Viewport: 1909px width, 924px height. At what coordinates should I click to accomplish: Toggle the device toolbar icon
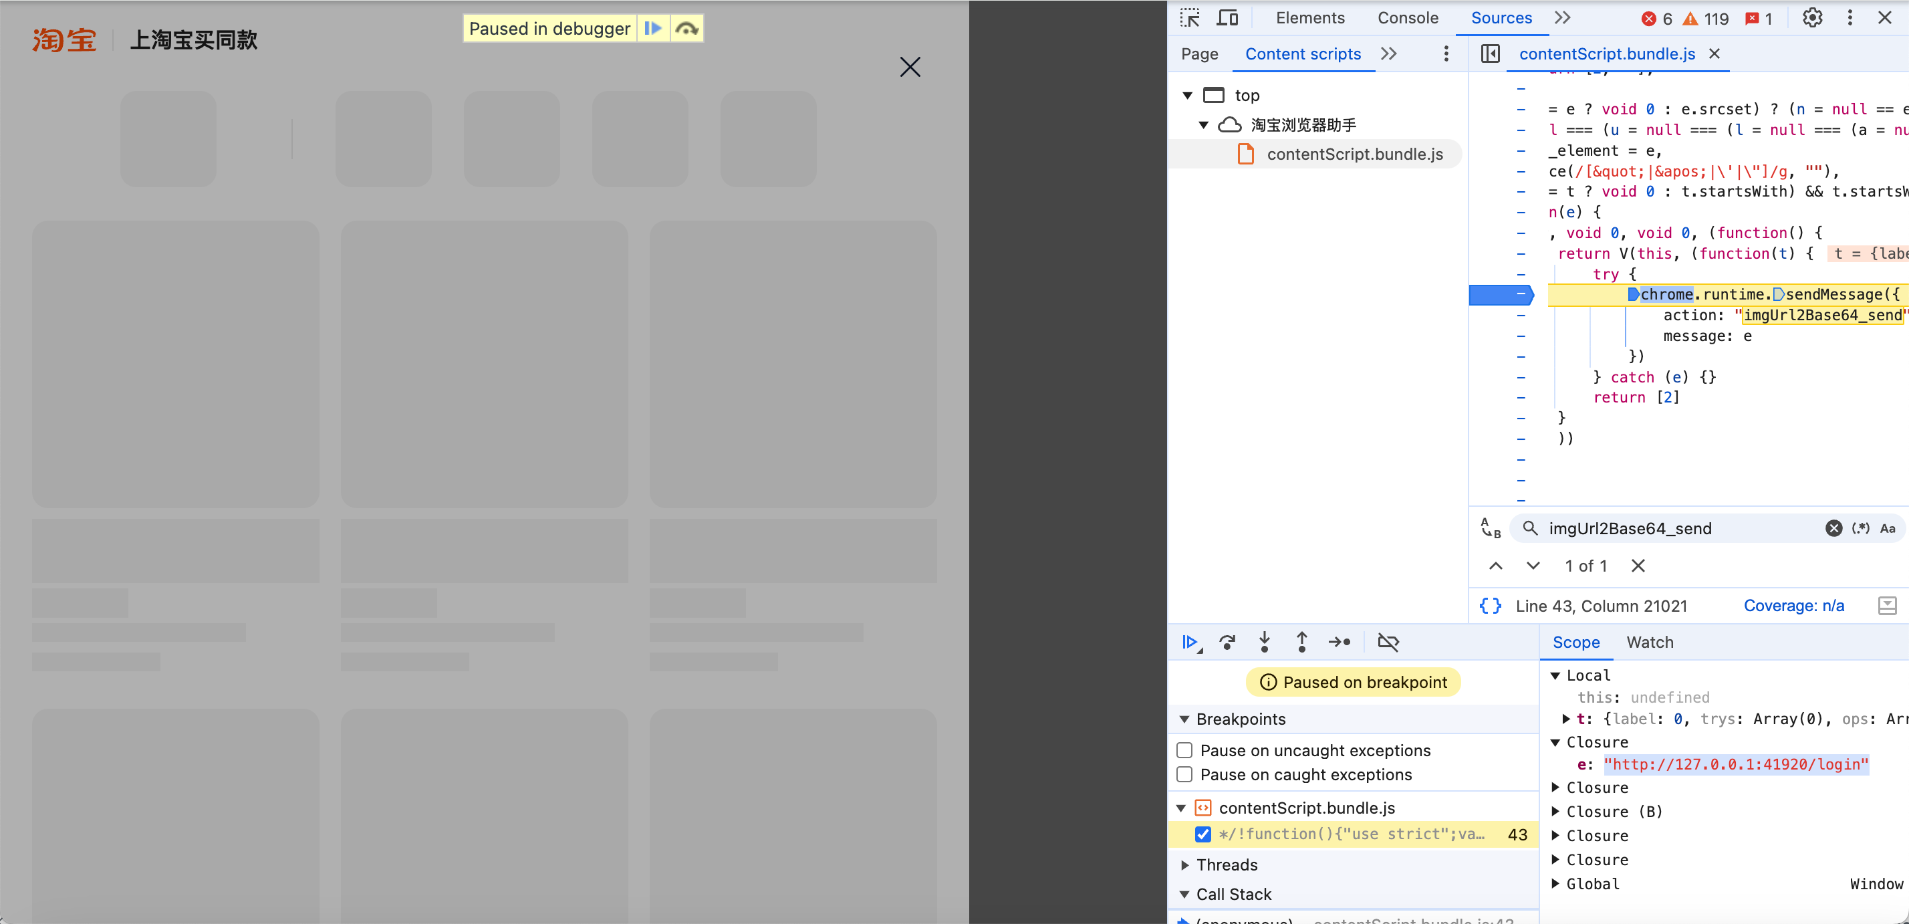tap(1228, 18)
